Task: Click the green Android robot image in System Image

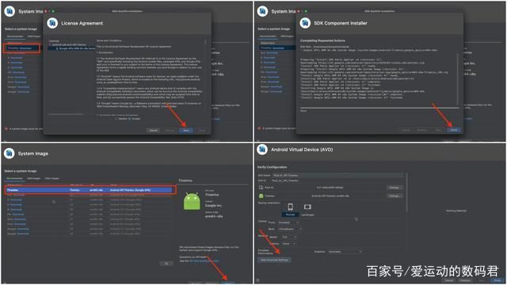Action: 192,201
